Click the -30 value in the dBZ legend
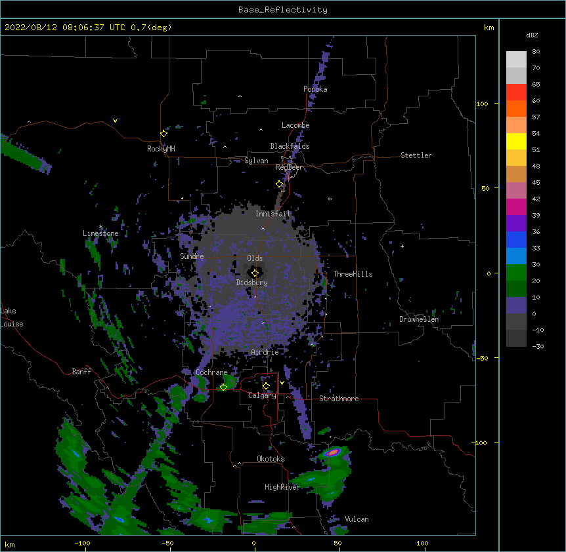The width and height of the screenshot is (566, 552). pos(538,347)
